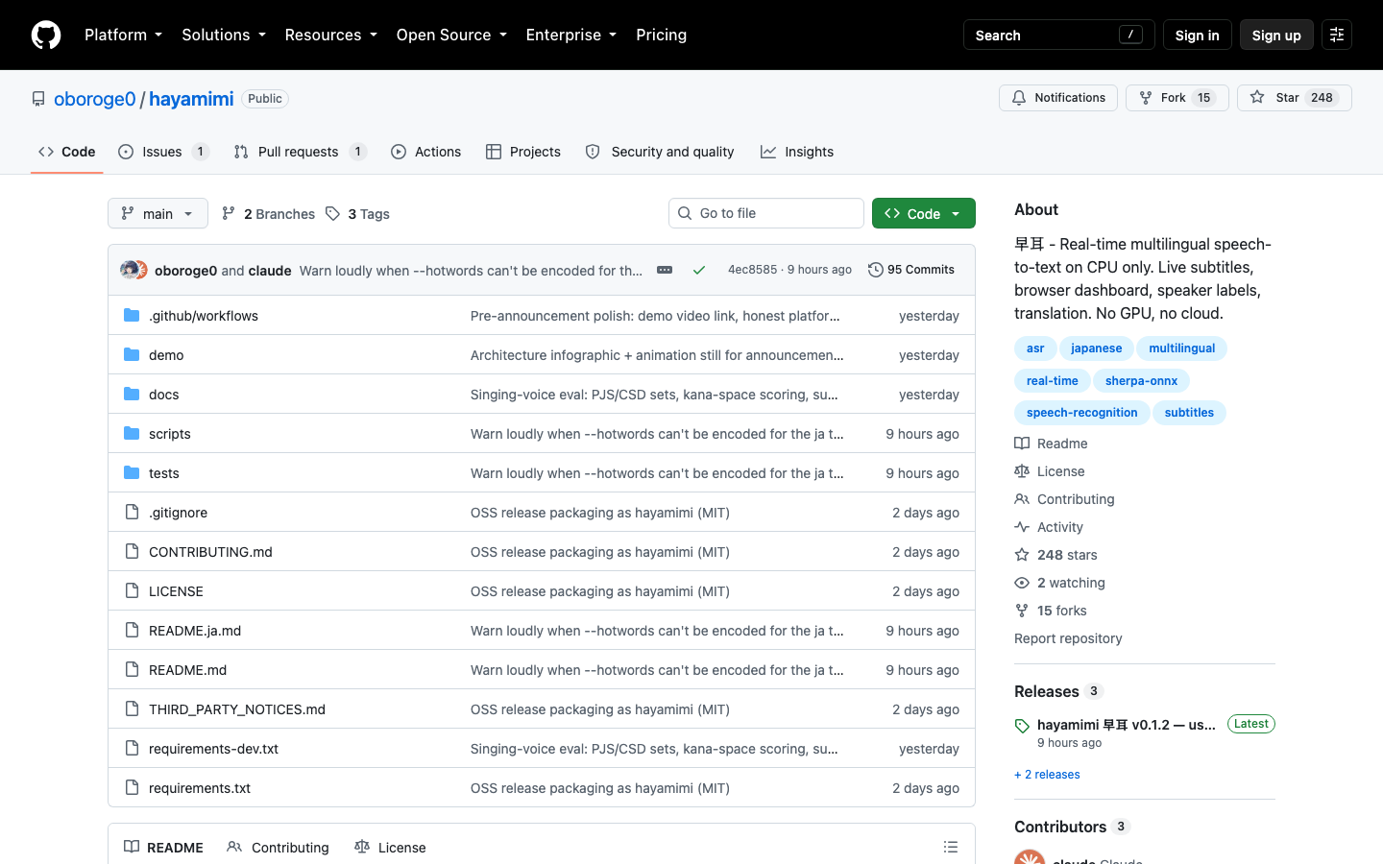
Task: Click the oboroge0 author avatar
Action: click(129, 270)
